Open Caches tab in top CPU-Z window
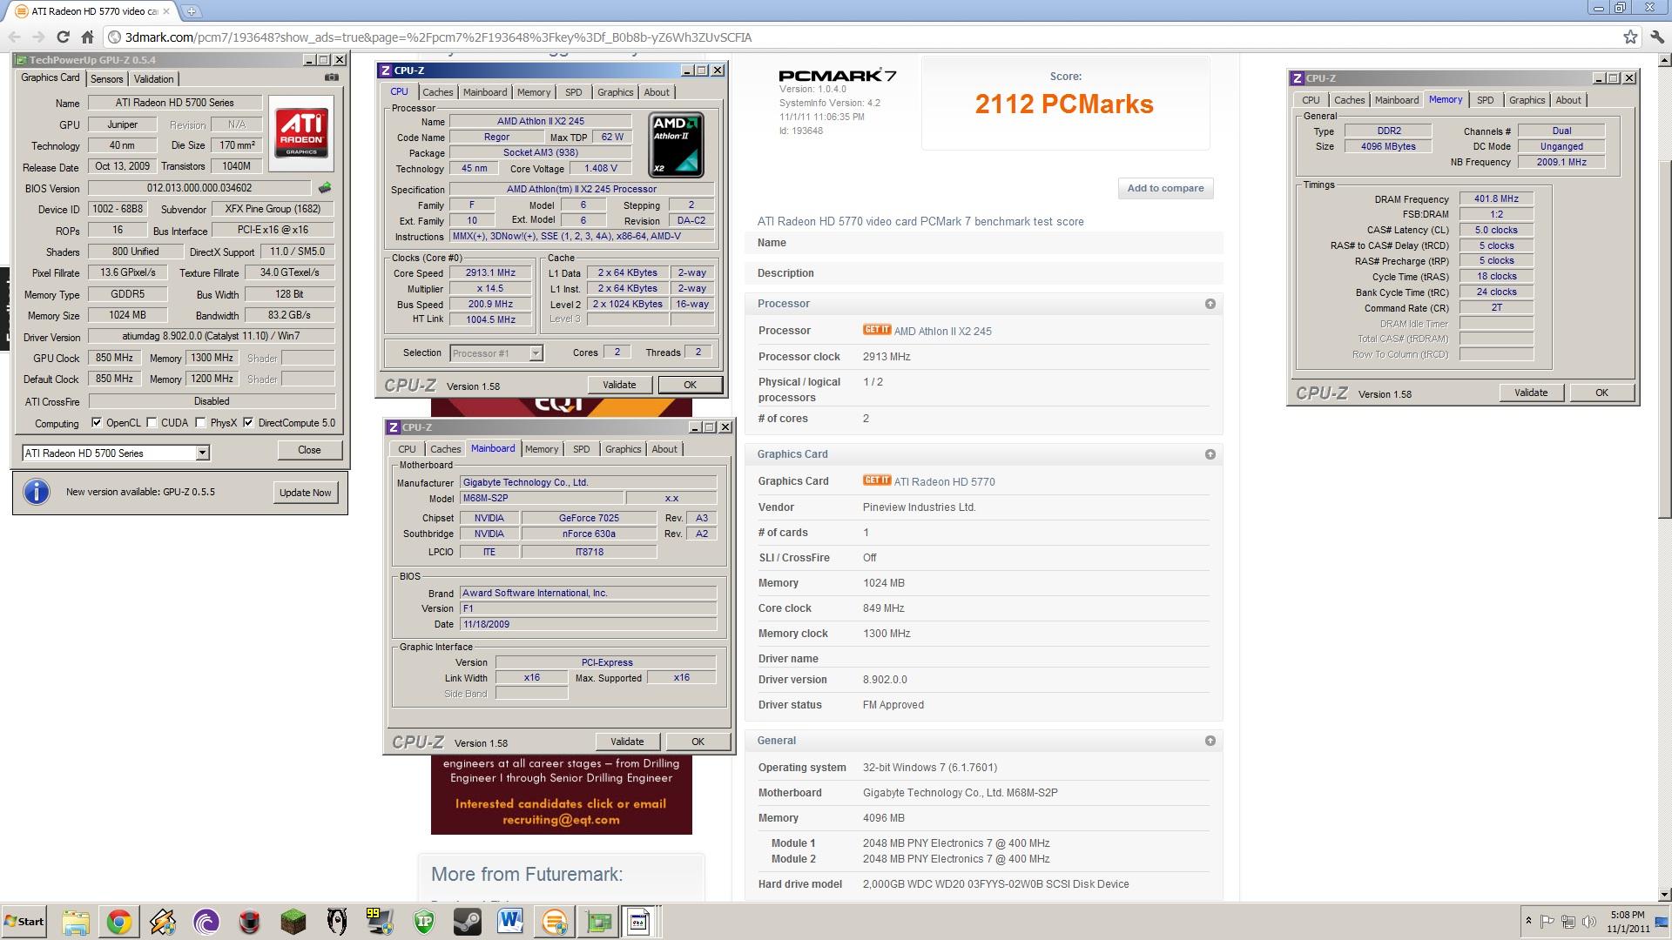The width and height of the screenshot is (1672, 940). tap(438, 92)
